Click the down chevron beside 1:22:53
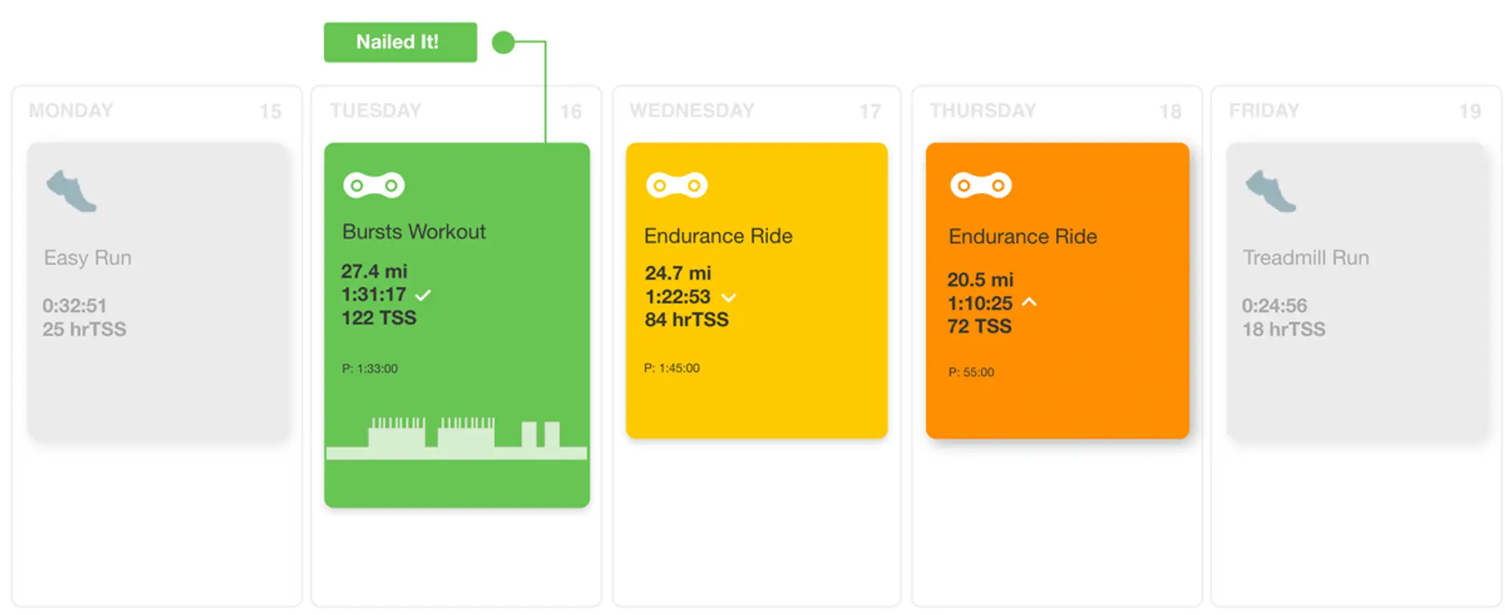1505x615 pixels. [728, 298]
